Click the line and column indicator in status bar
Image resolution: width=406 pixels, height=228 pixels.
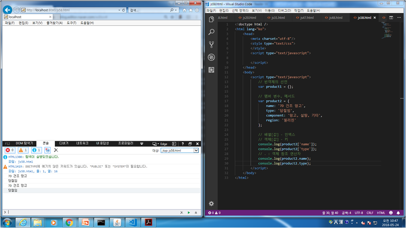pyautogui.click(x=330, y=213)
